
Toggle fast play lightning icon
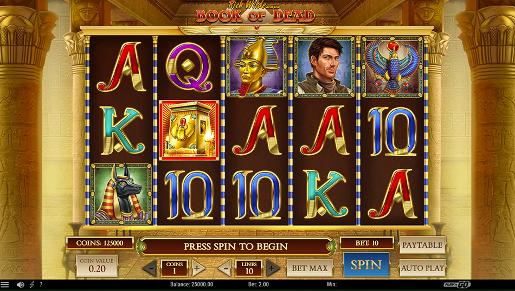click(32, 285)
